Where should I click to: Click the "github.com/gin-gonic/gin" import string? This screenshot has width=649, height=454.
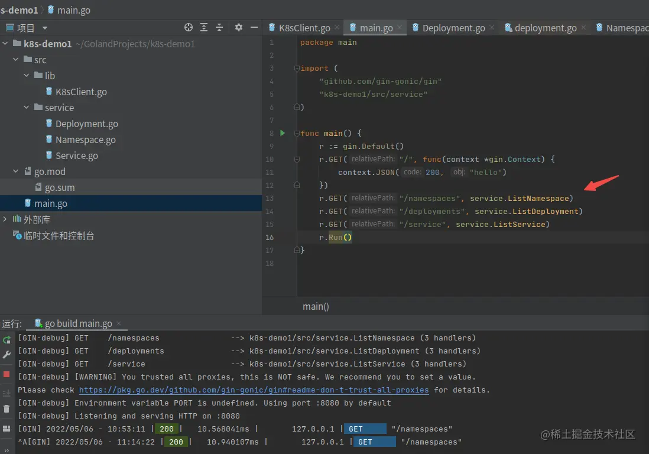pyautogui.click(x=381, y=81)
